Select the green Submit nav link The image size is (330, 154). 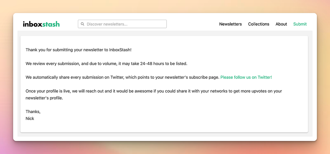300,24
